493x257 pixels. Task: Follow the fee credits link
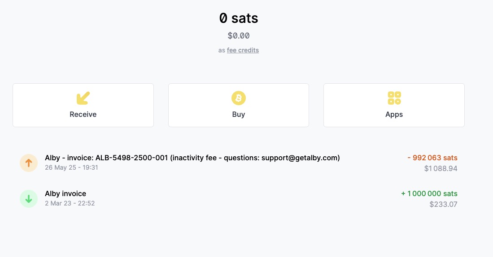point(243,50)
